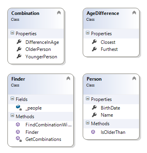The image size is (147, 153).
Task: Click the wrench icon beside YoungerPerson
Action: click(x=19, y=56)
